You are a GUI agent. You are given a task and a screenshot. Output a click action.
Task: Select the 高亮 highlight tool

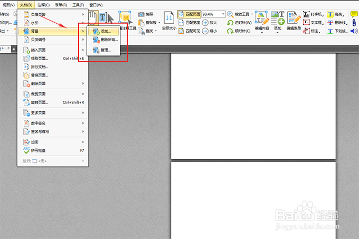point(336,14)
